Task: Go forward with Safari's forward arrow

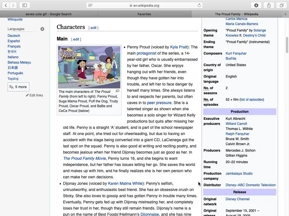Action: tap(13, 5)
